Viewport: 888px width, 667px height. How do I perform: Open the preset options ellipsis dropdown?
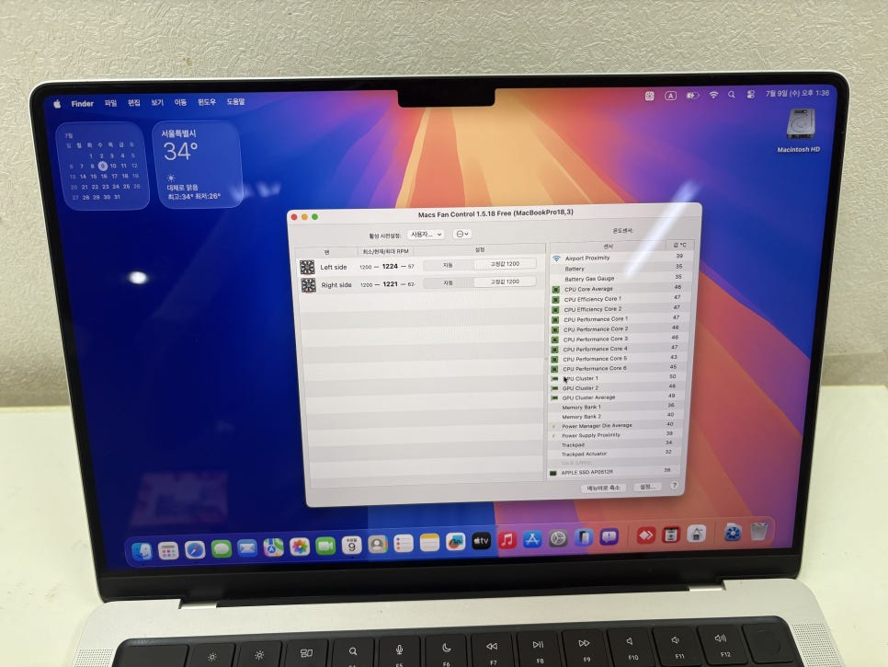tap(462, 234)
